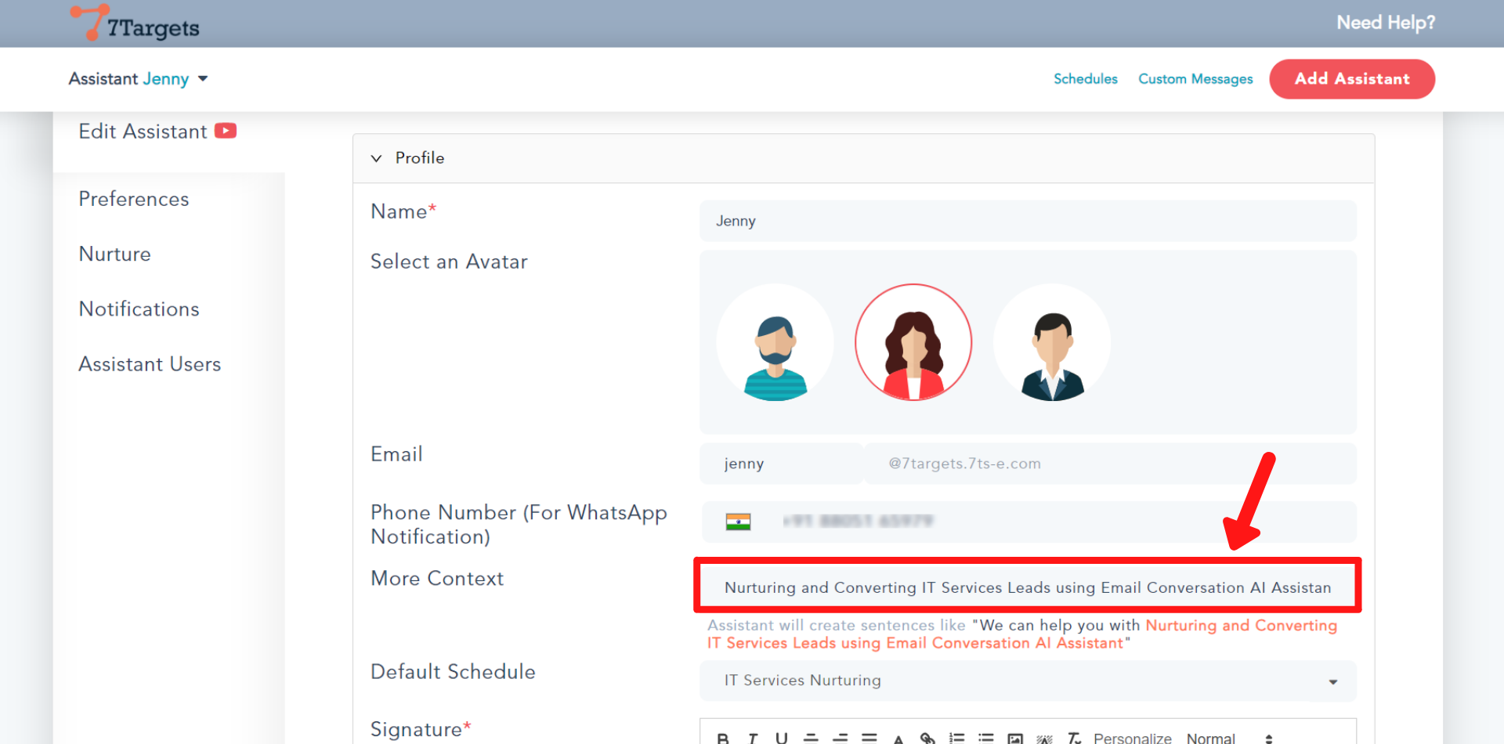This screenshot has height=744, width=1504.
Task: Open the Edit Assistant video tutorial icon
Action: pos(226,131)
